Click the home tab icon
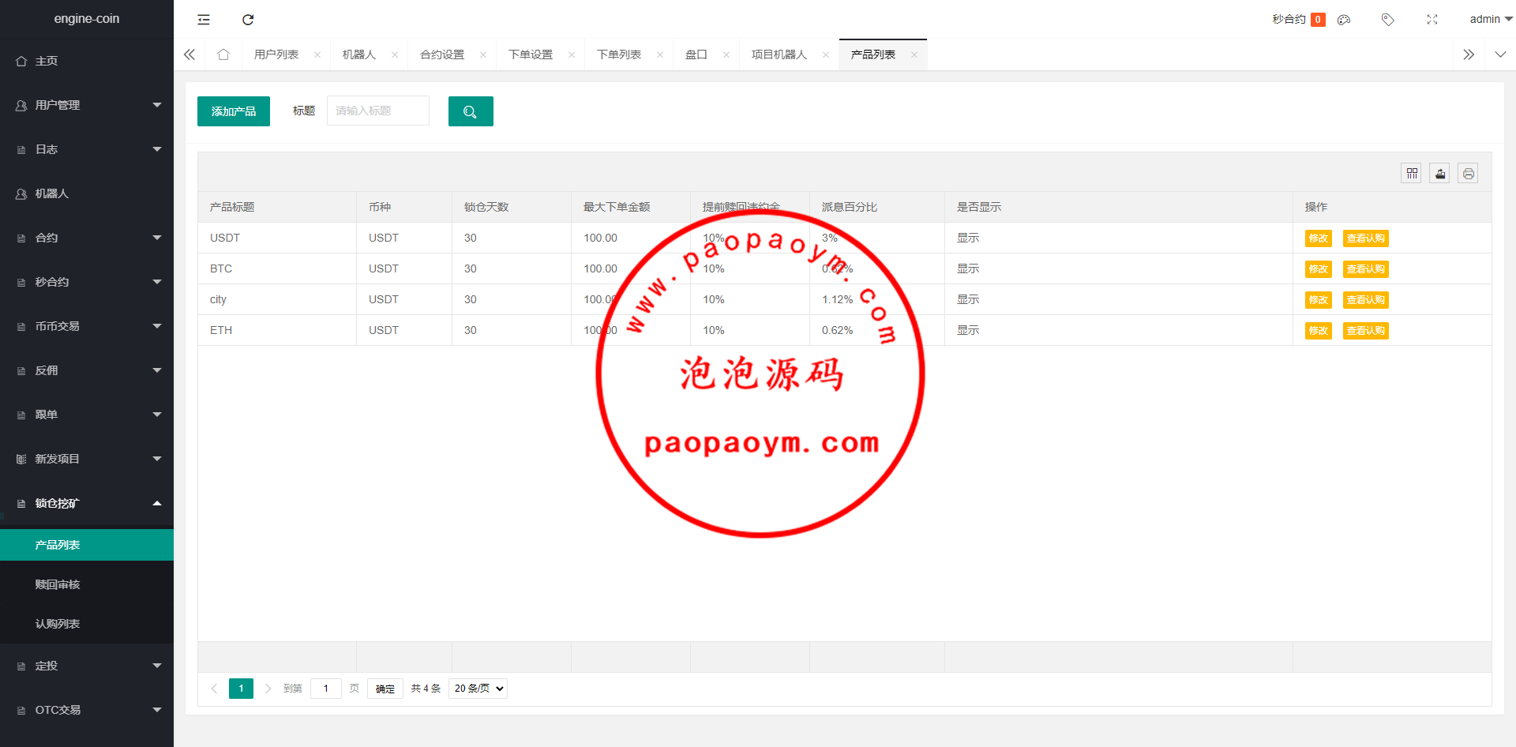This screenshot has width=1516, height=747. 223,54
